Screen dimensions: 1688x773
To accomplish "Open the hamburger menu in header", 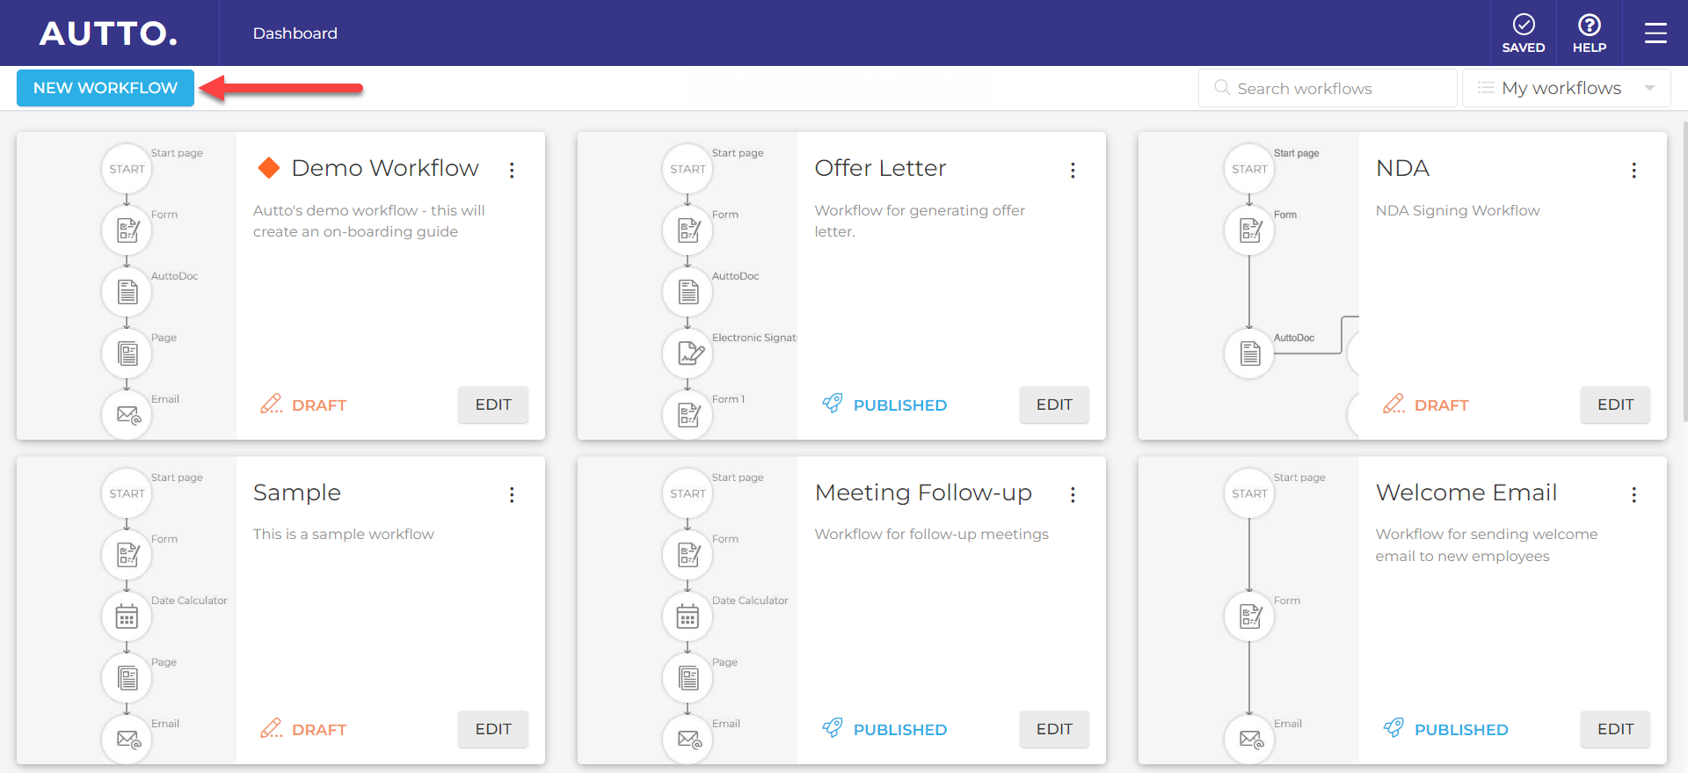I will click(x=1655, y=33).
